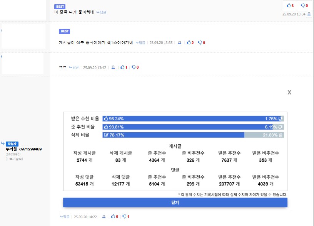Click thumbs-up showing 0 on the 14:22 comment
Viewport: 314px width, 226px height.
click(x=114, y=217)
